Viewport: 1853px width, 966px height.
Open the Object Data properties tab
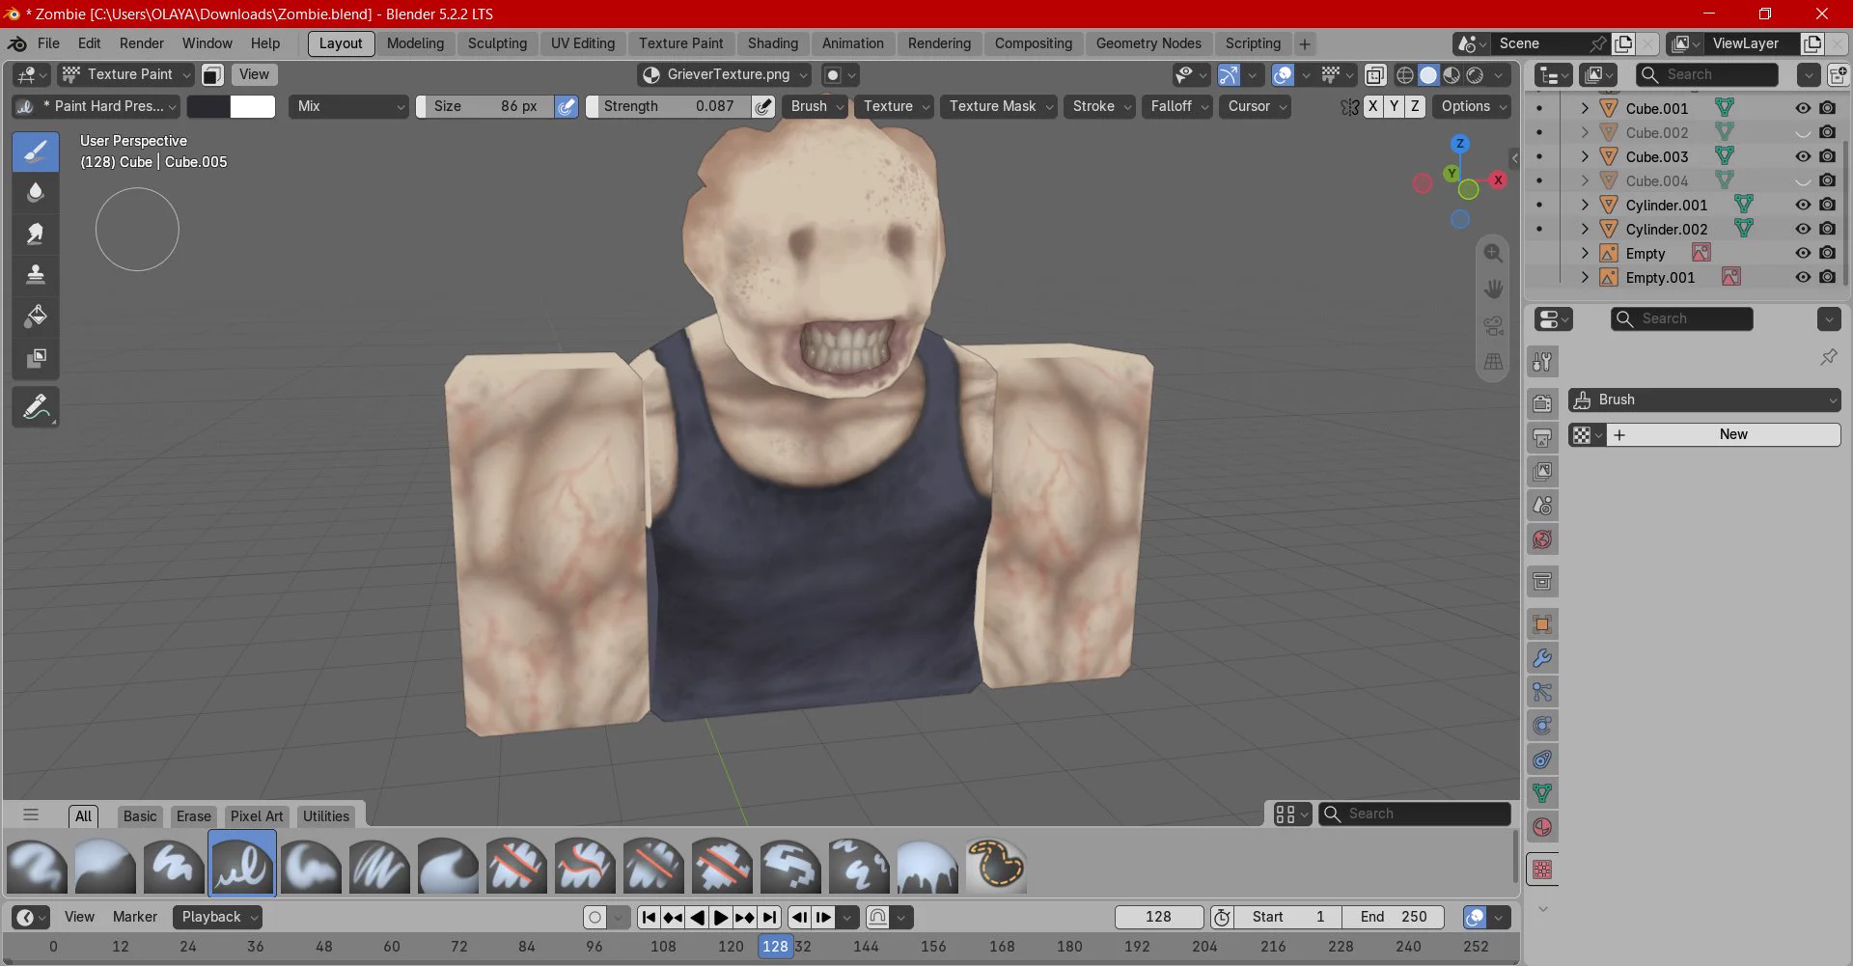tap(1542, 793)
